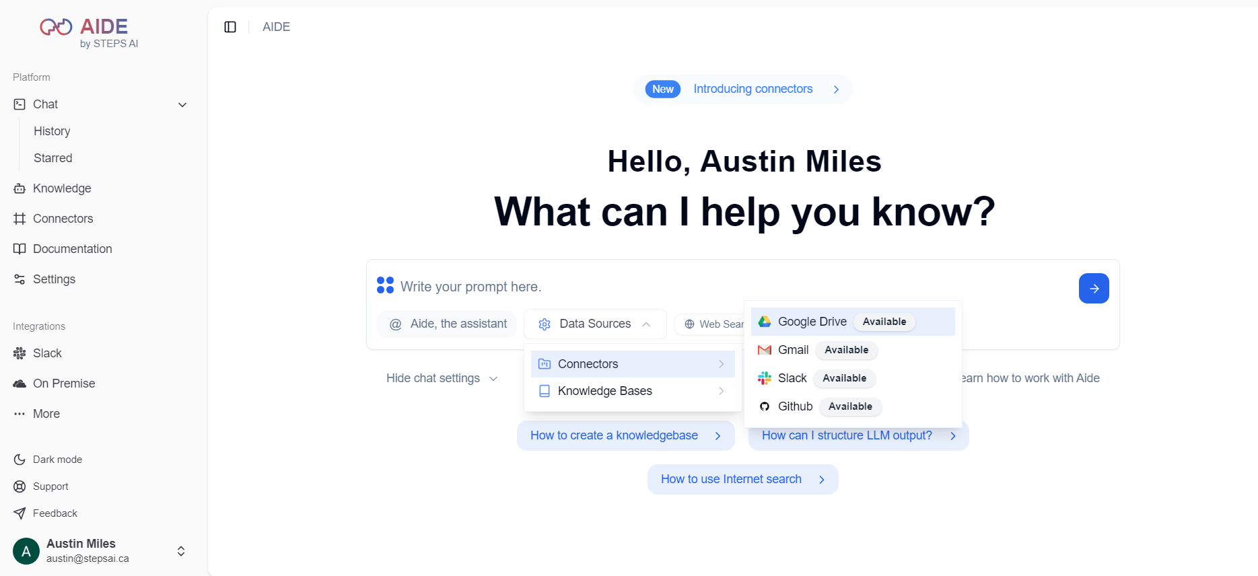Viewport: 1258px width, 576px height.
Task: Expand the Connectors submenu arrow
Action: 721,364
